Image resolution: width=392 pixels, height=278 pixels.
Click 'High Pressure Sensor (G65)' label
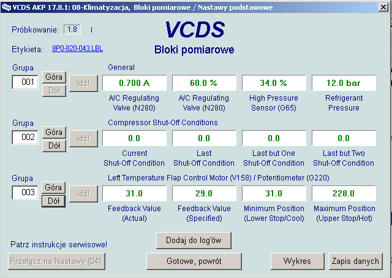(274, 103)
